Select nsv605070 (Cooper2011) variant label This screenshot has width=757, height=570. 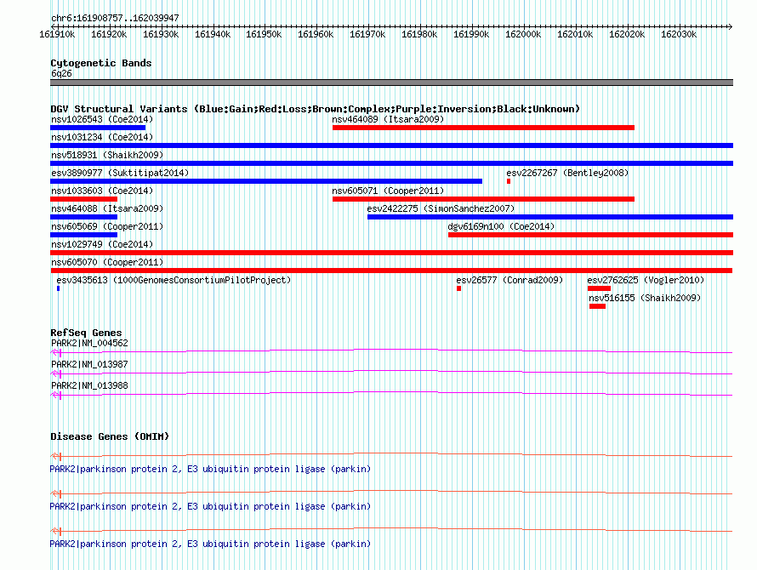107,262
